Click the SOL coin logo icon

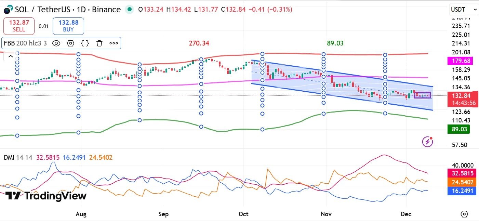coord(8,10)
